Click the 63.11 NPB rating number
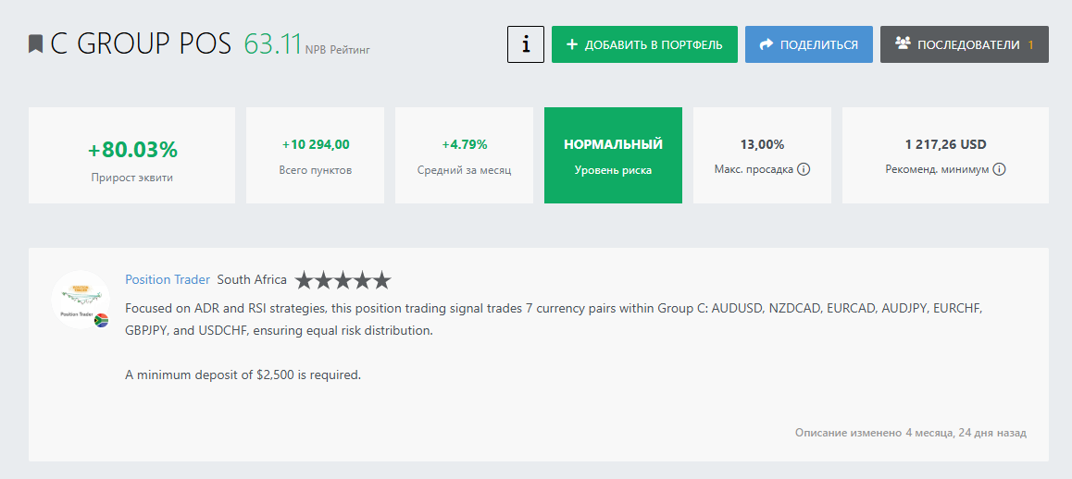The height and width of the screenshot is (479, 1072). (x=273, y=43)
